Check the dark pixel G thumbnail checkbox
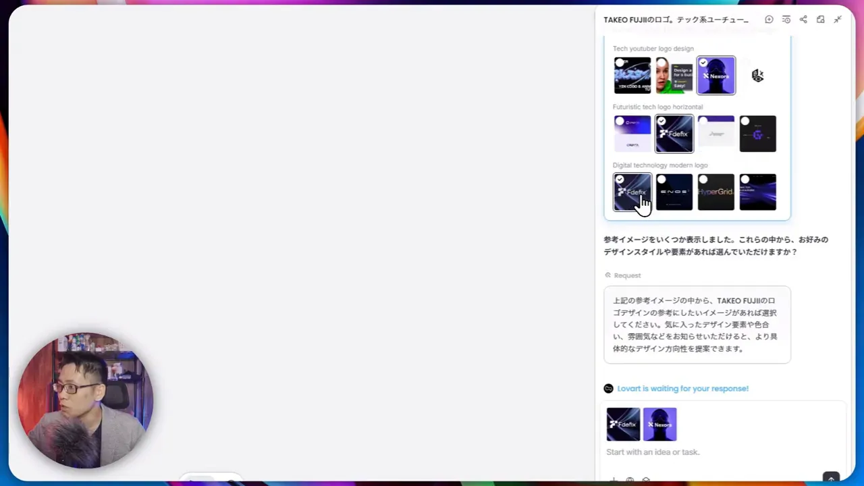Viewport: 864px width, 486px height. coord(745,122)
